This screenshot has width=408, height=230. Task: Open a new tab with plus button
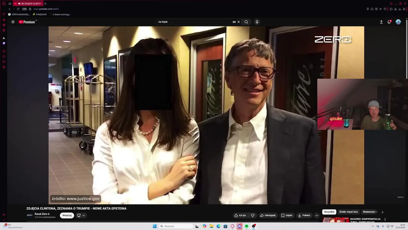[x=45, y=4]
